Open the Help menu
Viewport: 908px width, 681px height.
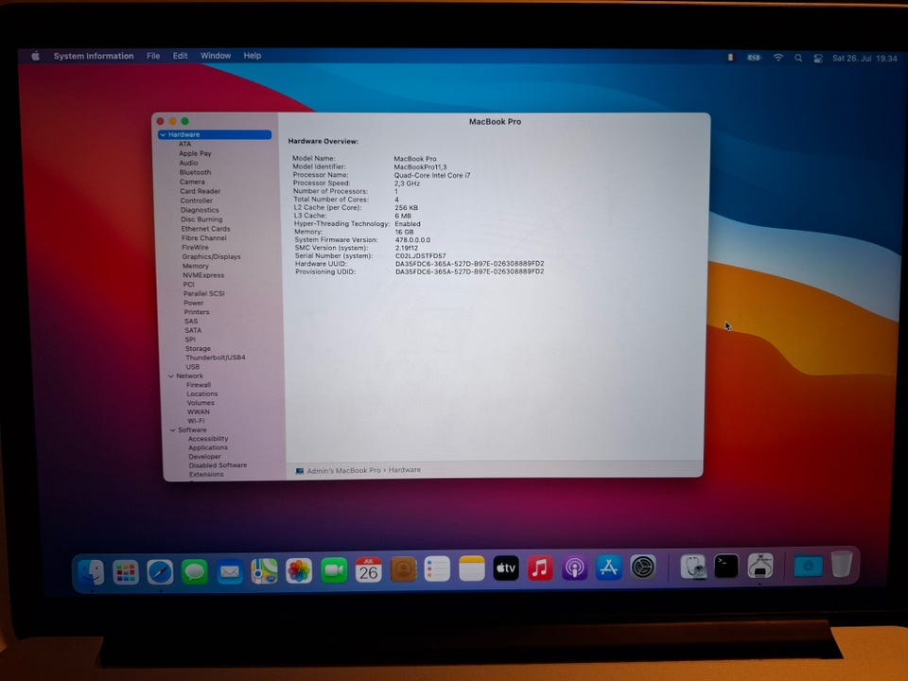252,56
